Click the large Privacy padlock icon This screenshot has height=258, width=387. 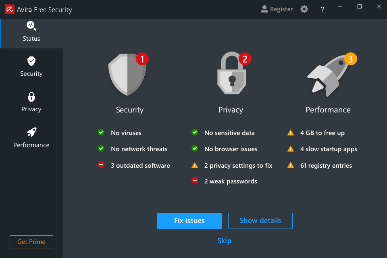point(232,73)
